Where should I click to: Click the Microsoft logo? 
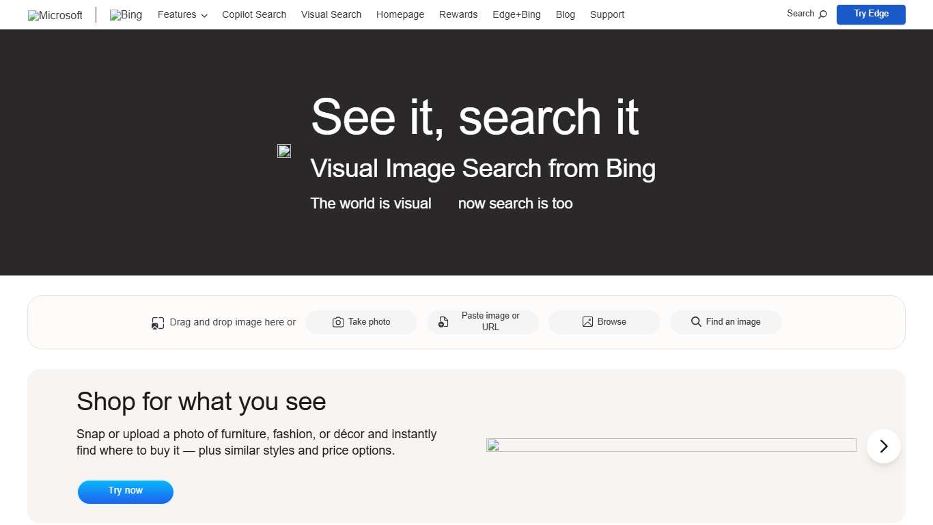pos(55,15)
